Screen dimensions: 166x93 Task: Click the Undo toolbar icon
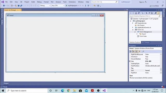coord(31,6)
